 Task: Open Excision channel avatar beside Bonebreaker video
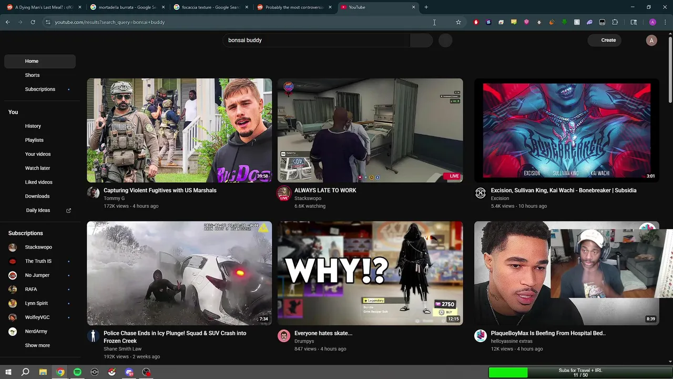coord(481,193)
